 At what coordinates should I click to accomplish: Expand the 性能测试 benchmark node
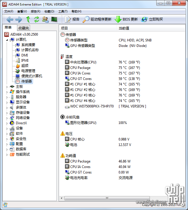(7, 155)
